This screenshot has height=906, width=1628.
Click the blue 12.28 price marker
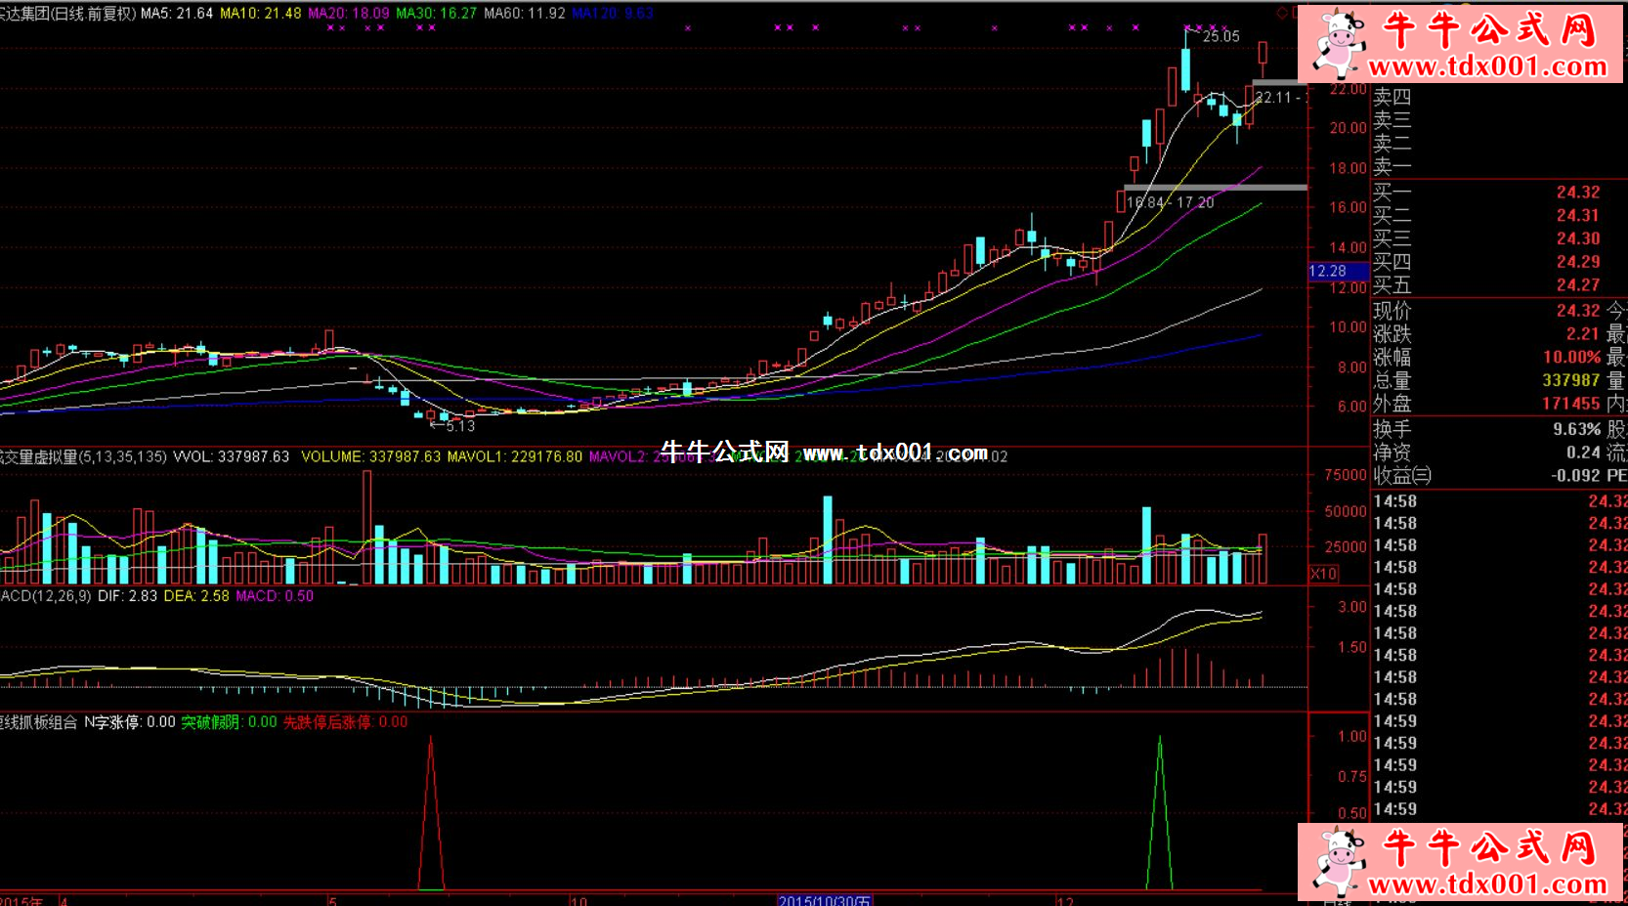click(1338, 272)
